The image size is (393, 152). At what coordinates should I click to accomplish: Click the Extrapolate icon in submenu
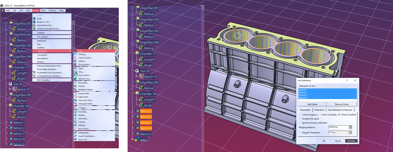[75, 133]
